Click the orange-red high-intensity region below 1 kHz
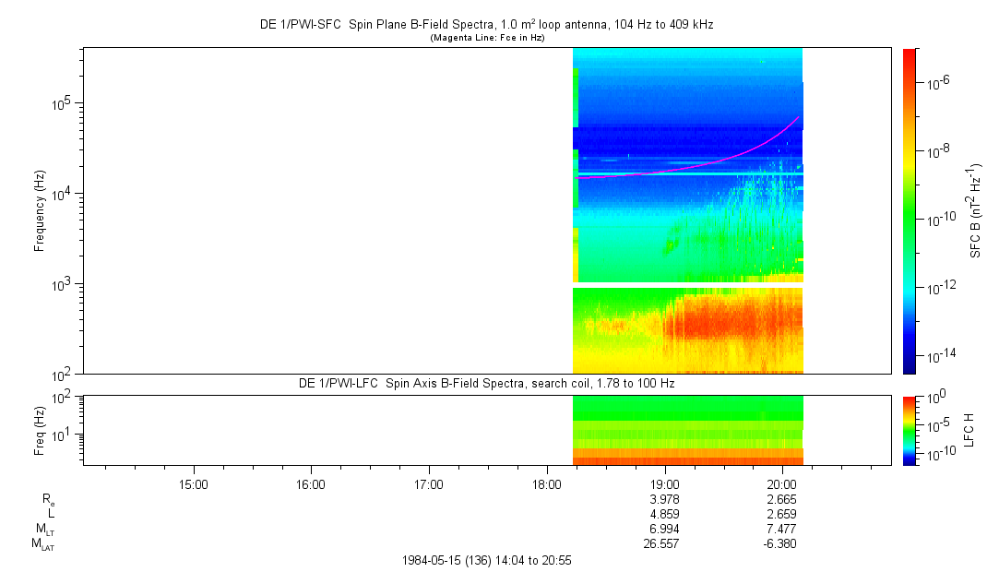 click(x=729, y=323)
